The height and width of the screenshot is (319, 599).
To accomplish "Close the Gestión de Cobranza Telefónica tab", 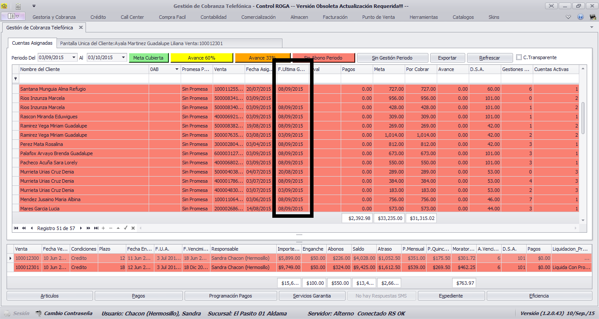I will pyautogui.click(x=81, y=27).
